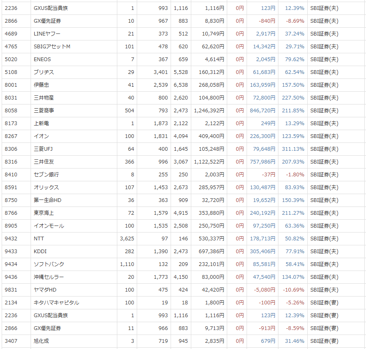Viewport: 366px width, 349px height.
Task: Select the 846,720円 profit value
Action: coord(263,111)
